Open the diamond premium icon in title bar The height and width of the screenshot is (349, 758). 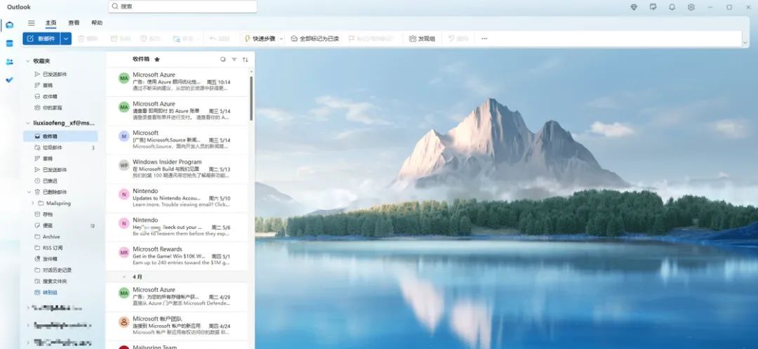(634, 7)
